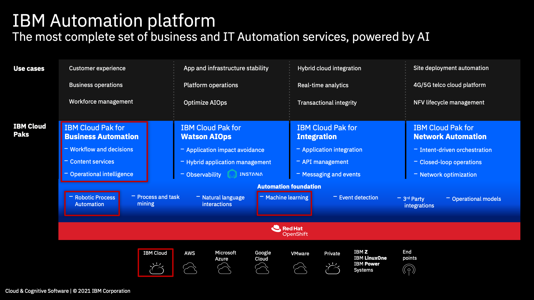Click the 'Automation foundation' heading
This screenshot has height=300, width=534.
click(289, 187)
